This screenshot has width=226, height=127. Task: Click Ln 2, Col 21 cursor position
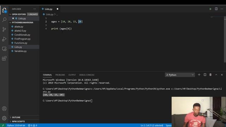[x=152, y=126]
